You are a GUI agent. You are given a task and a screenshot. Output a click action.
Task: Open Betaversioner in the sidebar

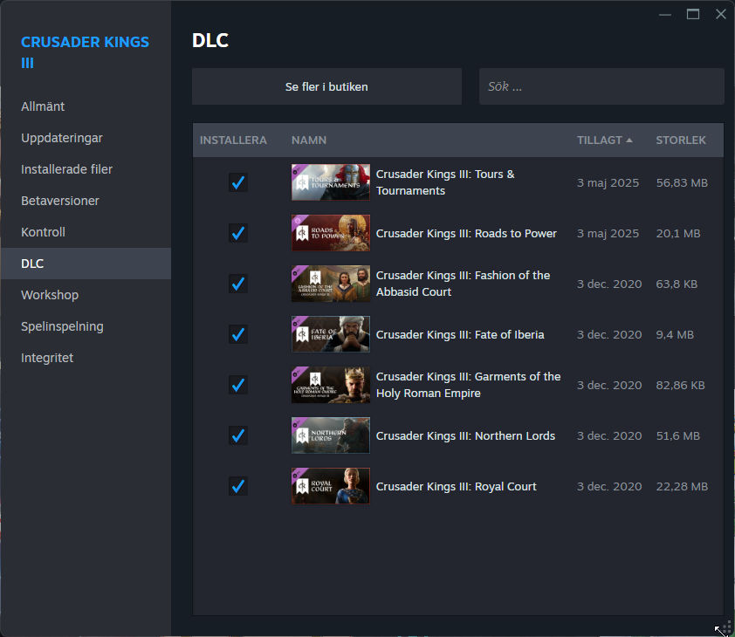tap(86, 201)
